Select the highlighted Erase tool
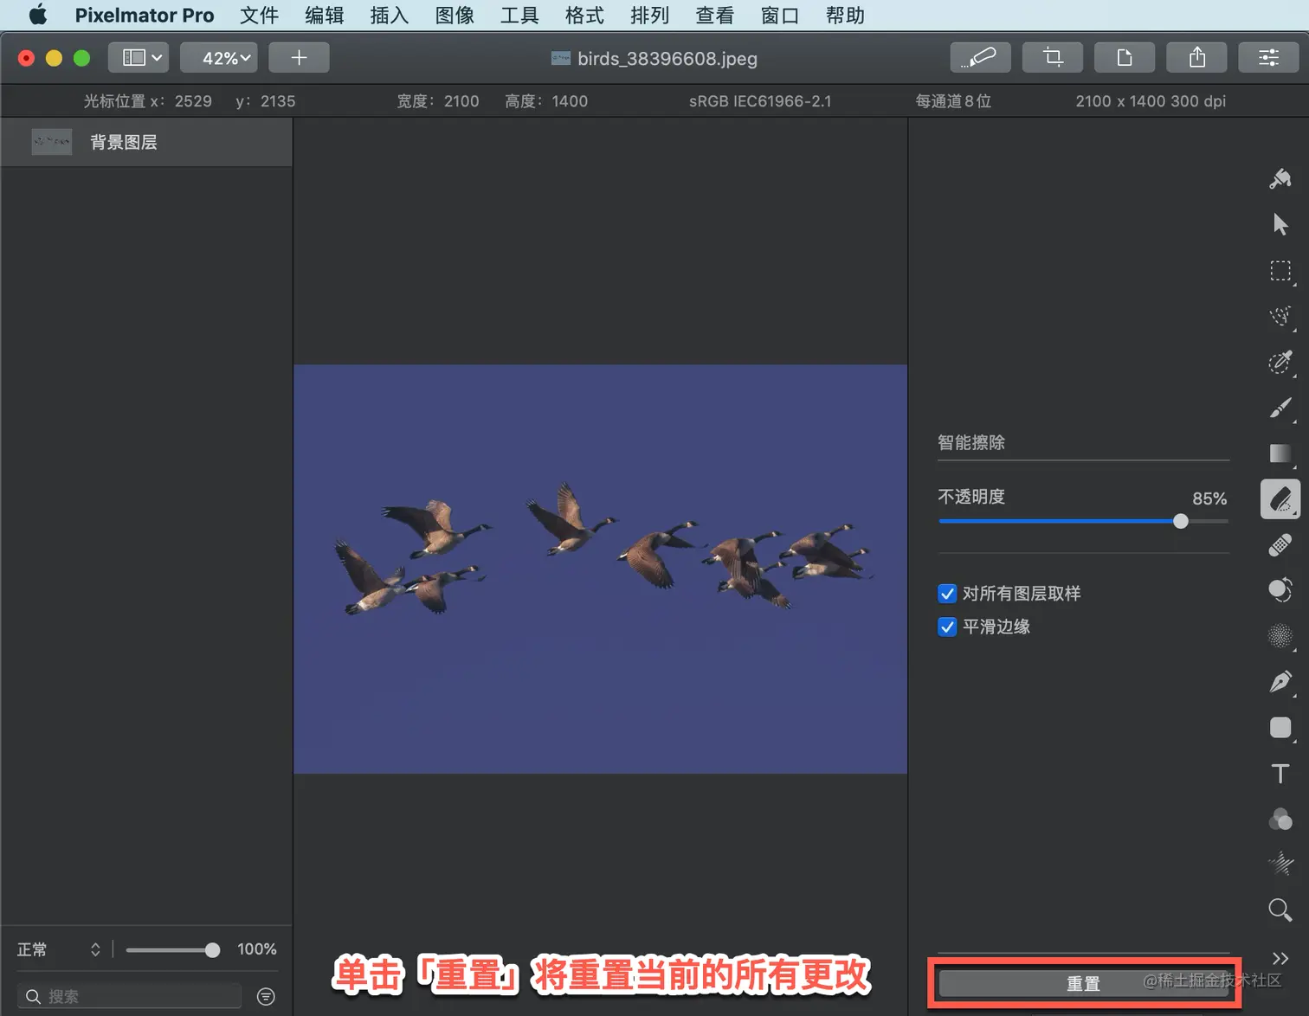 tap(1280, 499)
